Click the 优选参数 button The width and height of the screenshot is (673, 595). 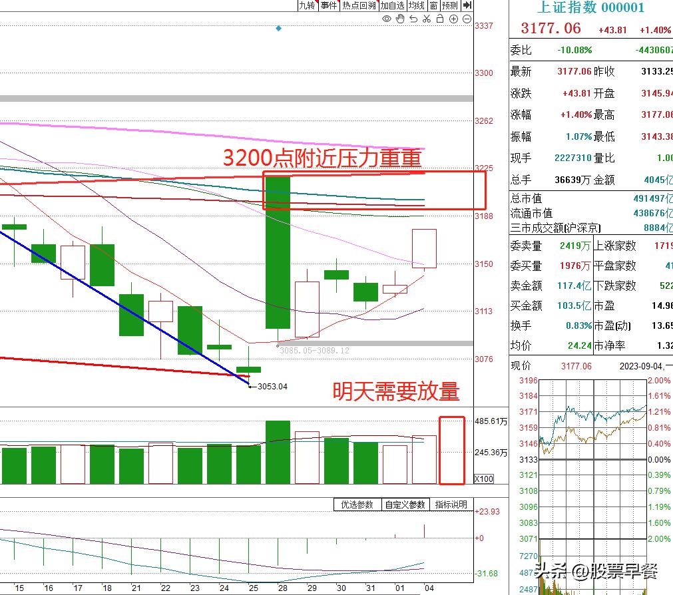point(357,504)
